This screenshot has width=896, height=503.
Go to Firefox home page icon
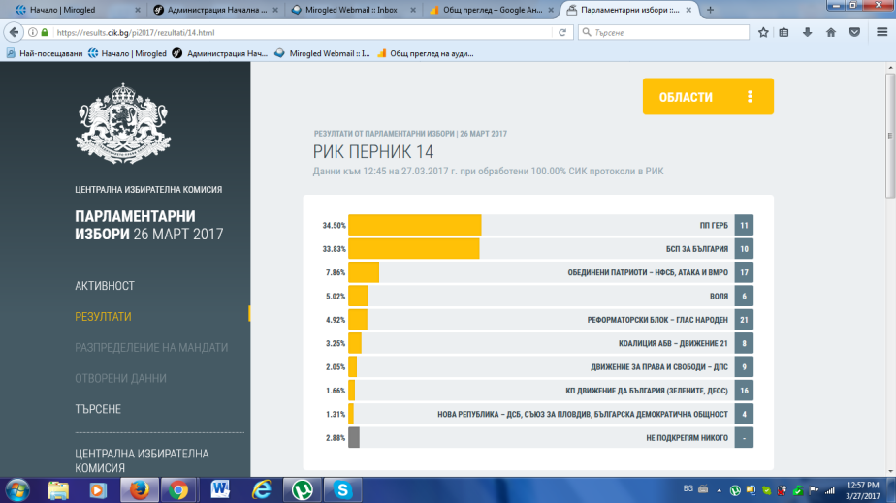pos(831,32)
